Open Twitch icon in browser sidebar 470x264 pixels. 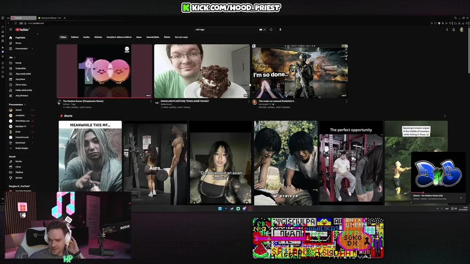pos(3,52)
